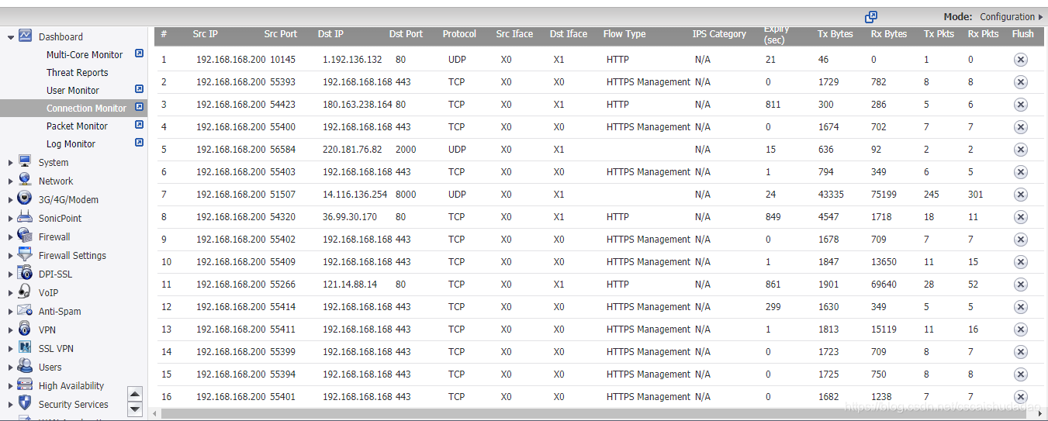Flush connection row 7
1048x421 pixels.
tap(1020, 195)
